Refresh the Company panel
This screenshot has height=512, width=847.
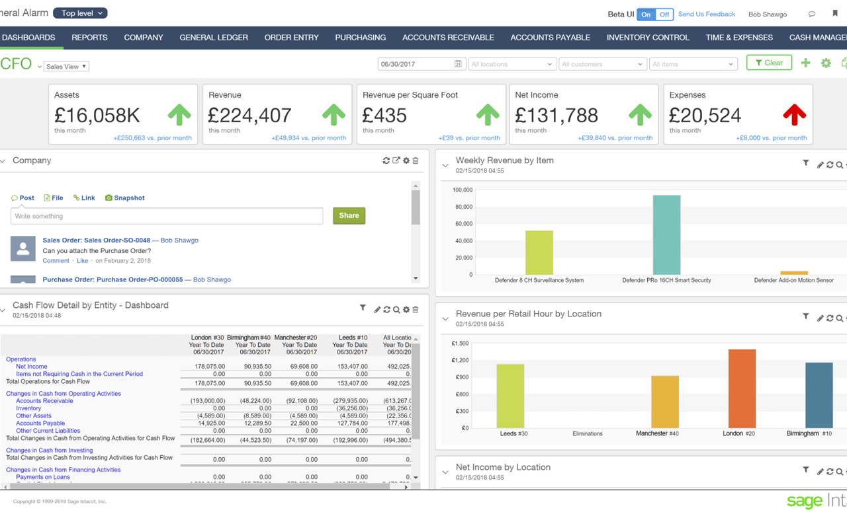coord(386,161)
